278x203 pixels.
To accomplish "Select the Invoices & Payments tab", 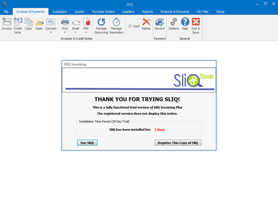I will [x=31, y=12].
